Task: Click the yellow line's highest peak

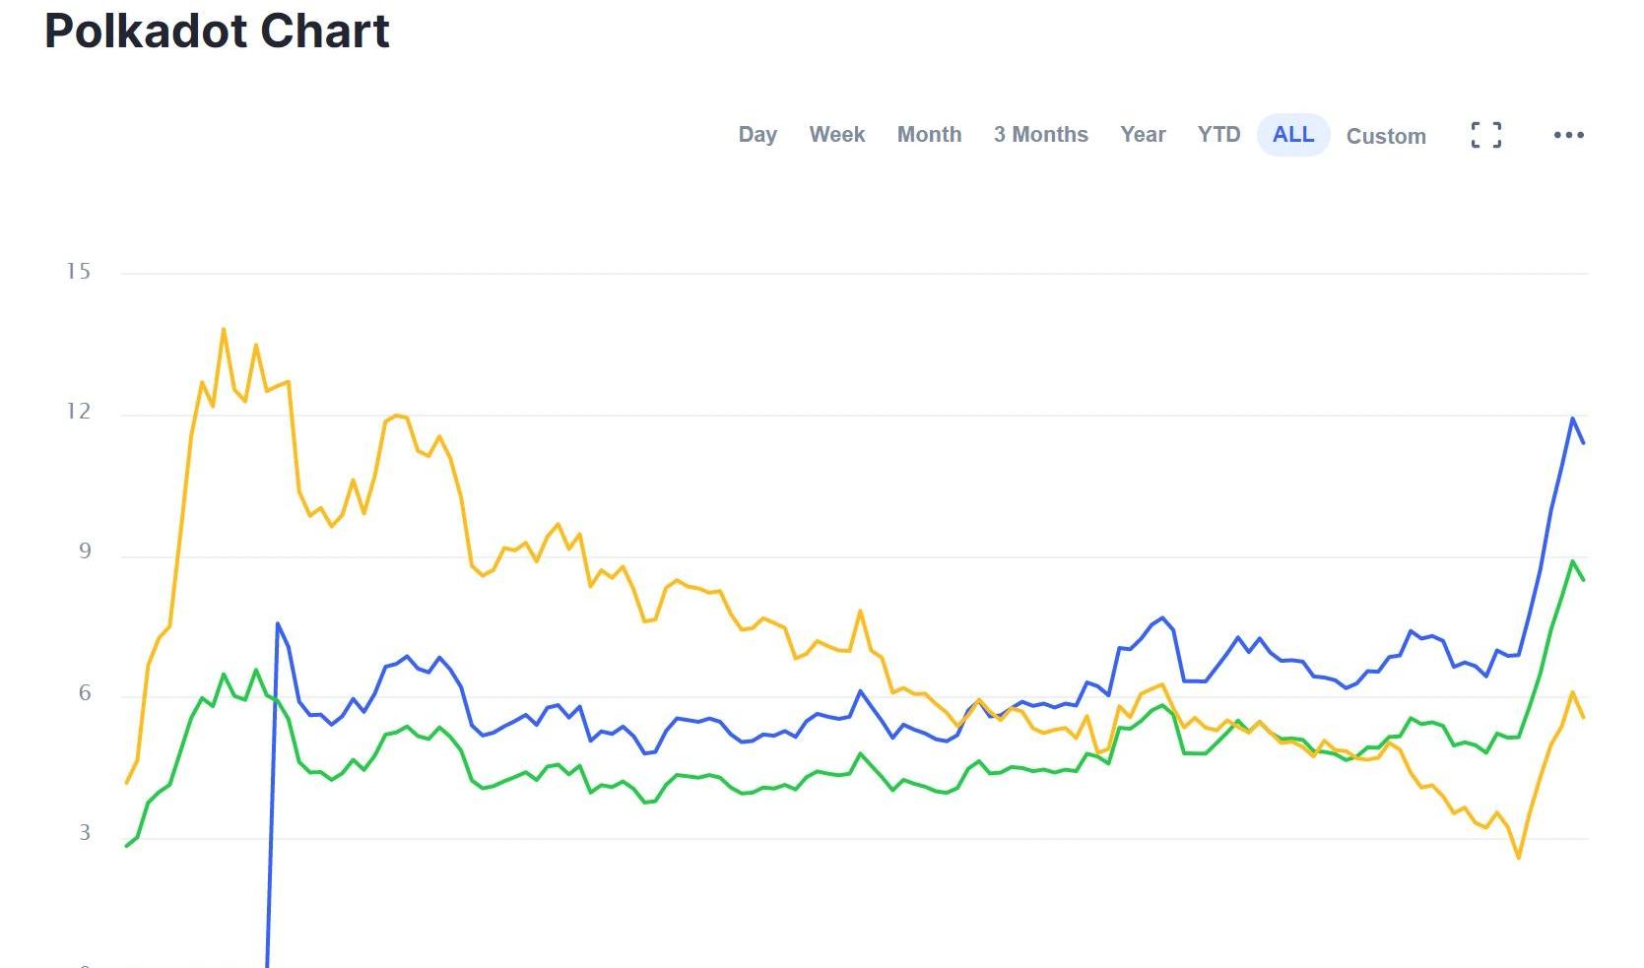Action: pos(224,330)
